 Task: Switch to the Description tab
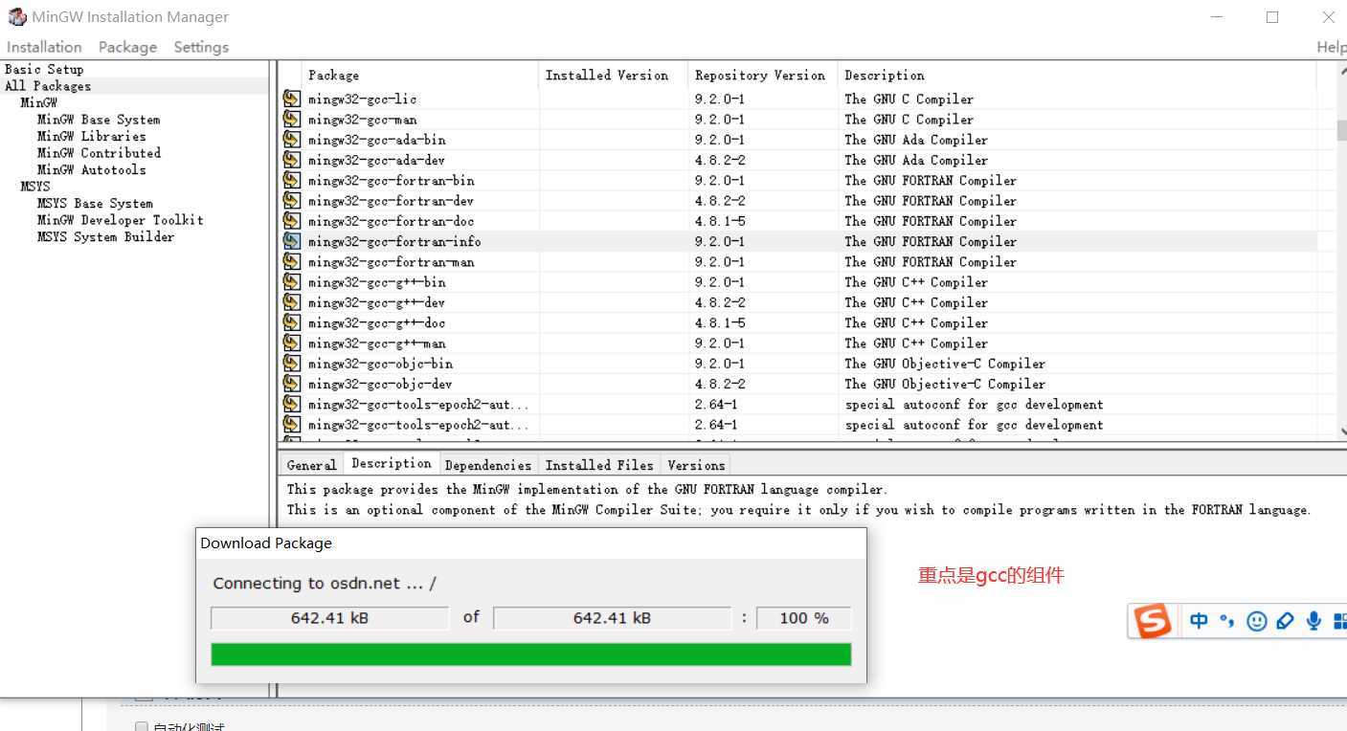392,463
